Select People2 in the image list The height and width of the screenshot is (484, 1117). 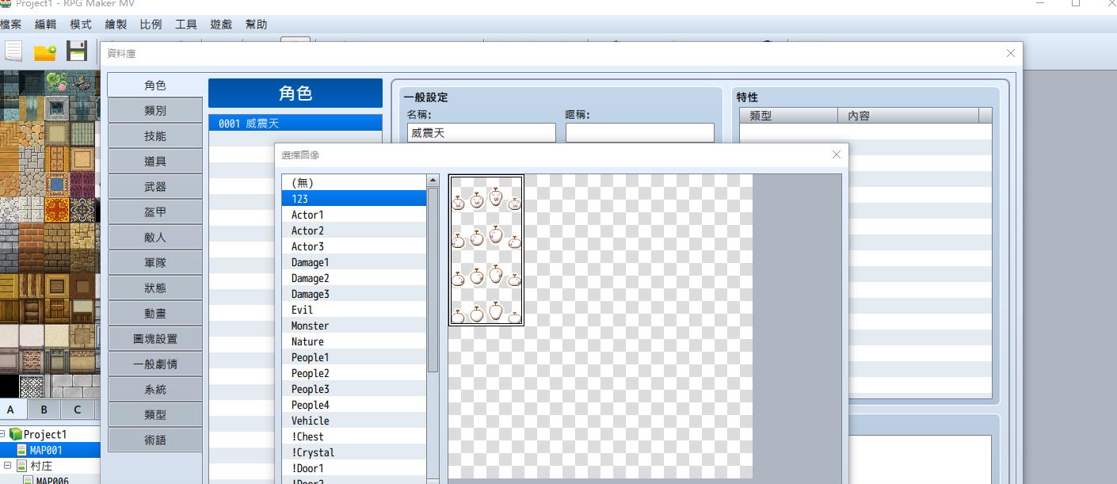354,373
